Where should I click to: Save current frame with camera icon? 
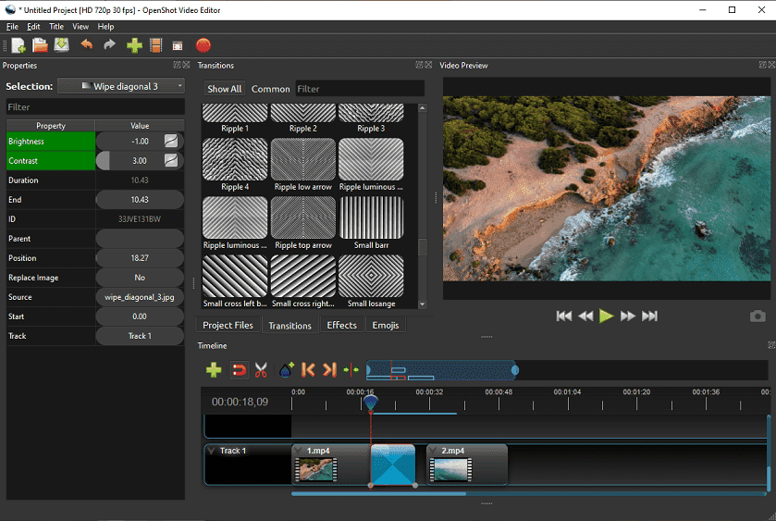[758, 316]
